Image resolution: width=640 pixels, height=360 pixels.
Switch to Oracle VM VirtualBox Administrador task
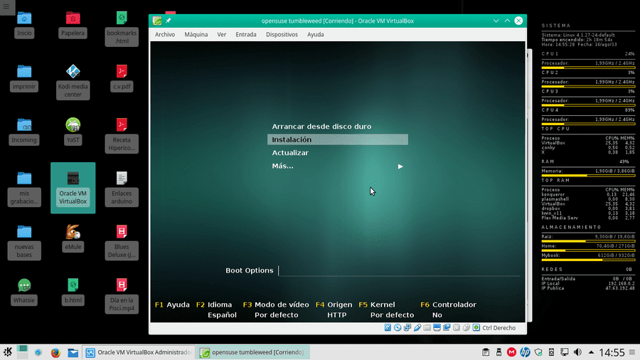click(x=139, y=352)
